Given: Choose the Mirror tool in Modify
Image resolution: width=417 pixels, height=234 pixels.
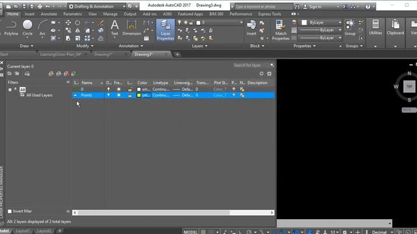Looking at the screenshot, I should [x=78, y=31].
